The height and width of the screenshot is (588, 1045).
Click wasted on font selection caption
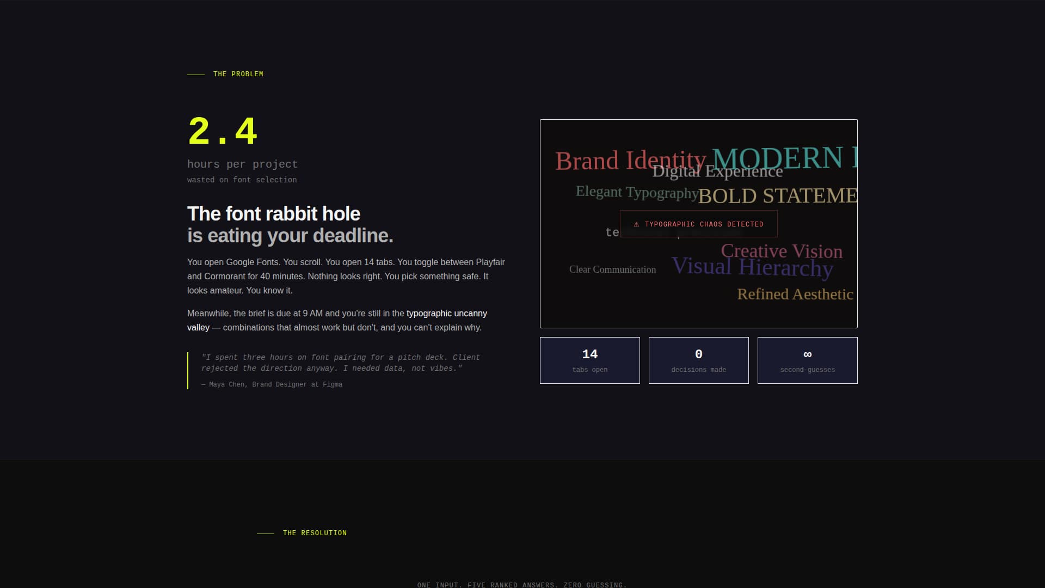coord(242,180)
